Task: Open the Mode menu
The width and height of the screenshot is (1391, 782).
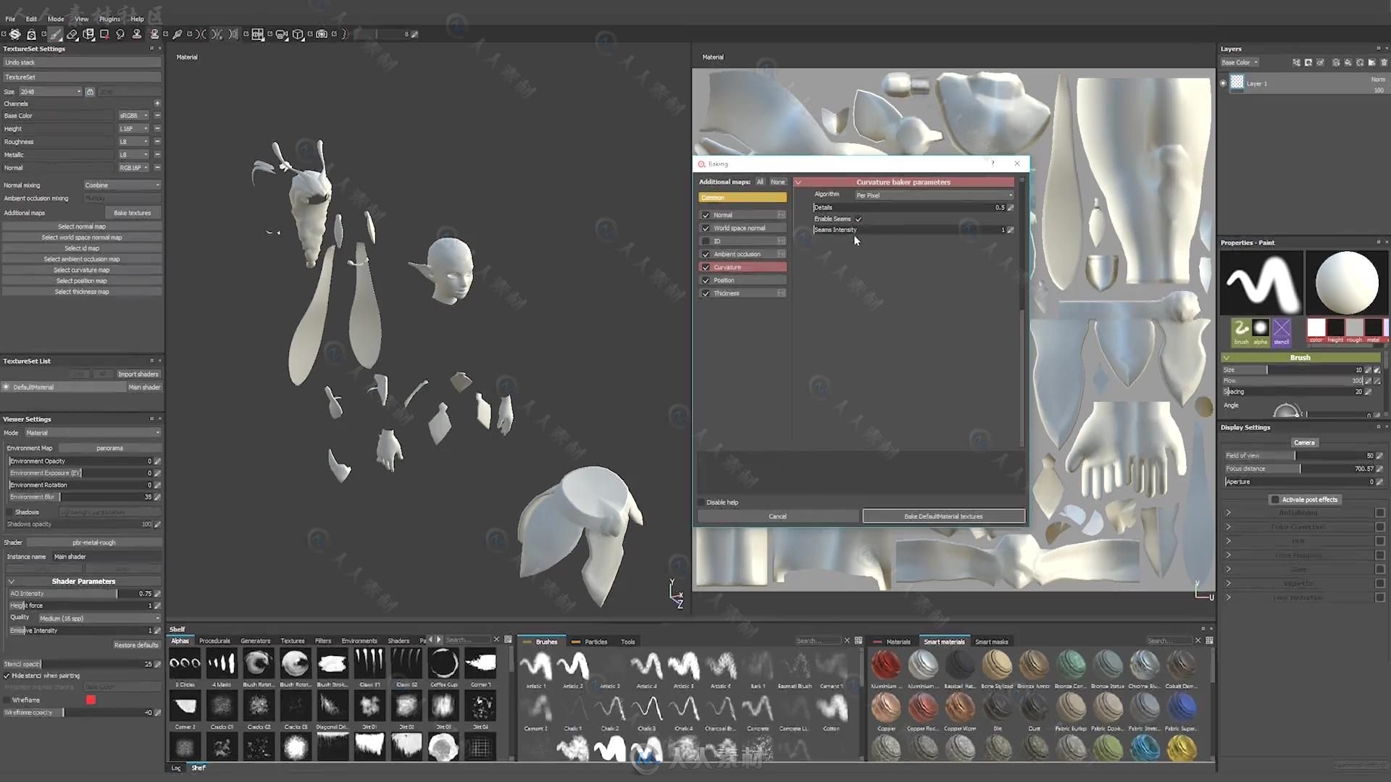Action: point(56,19)
